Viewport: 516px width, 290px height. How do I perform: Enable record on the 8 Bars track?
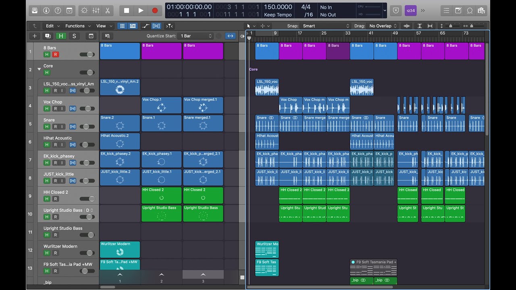pos(56,54)
